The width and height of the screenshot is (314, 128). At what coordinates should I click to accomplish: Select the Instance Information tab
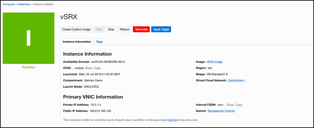[x=77, y=41]
